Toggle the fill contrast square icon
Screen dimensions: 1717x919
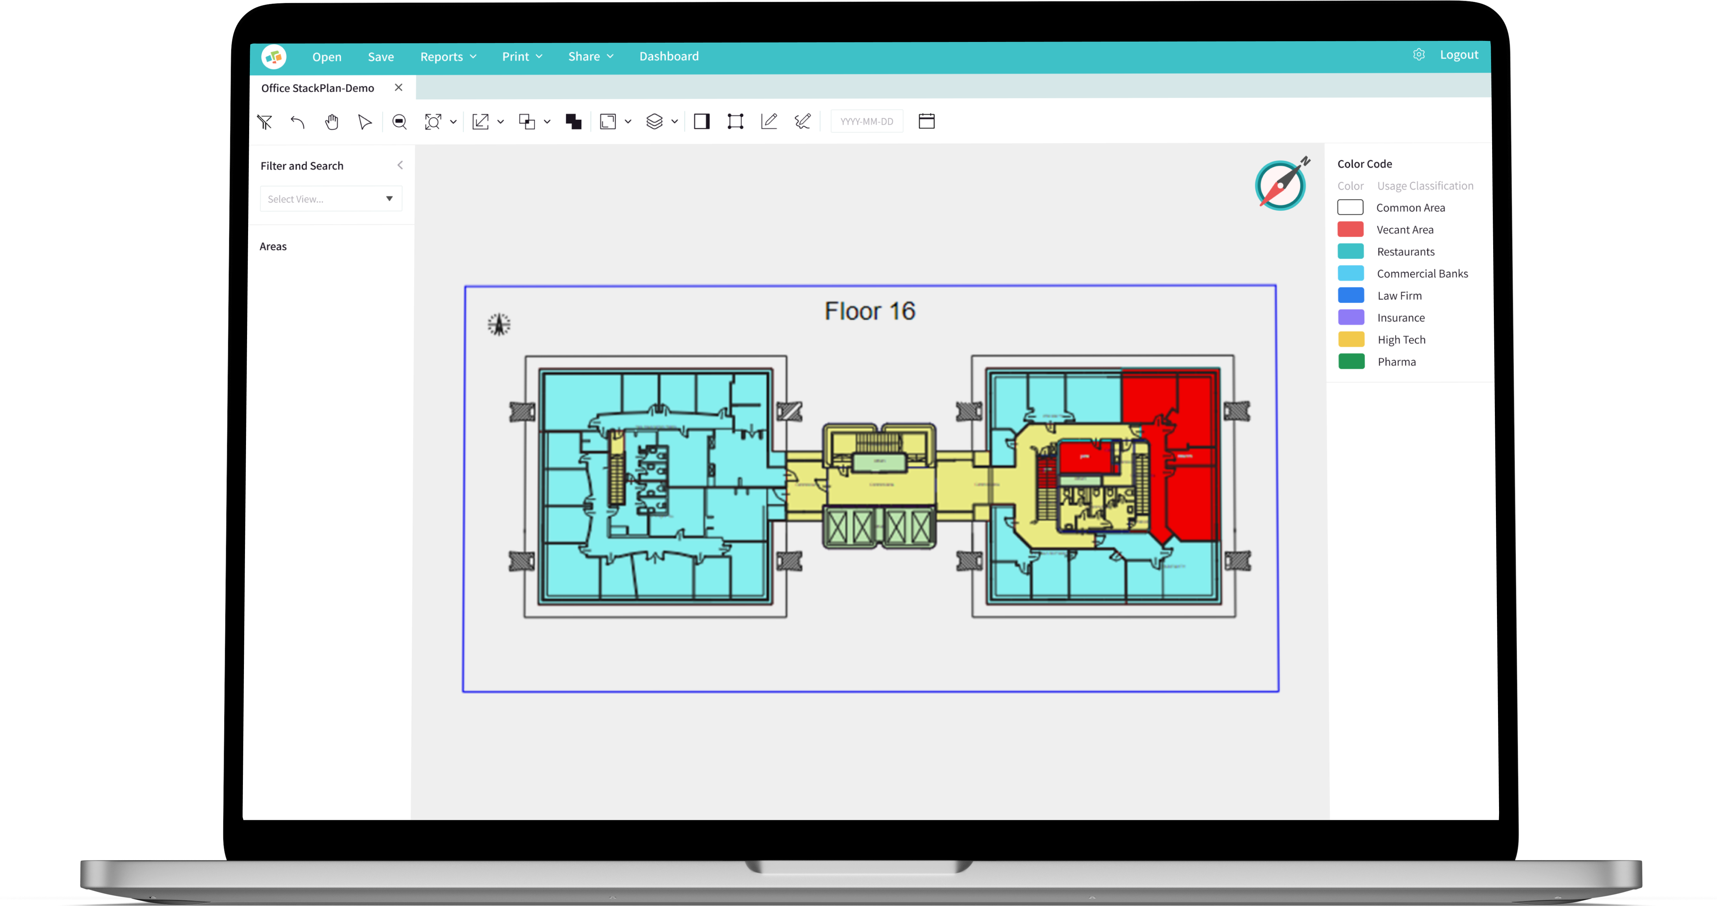click(701, 121)
